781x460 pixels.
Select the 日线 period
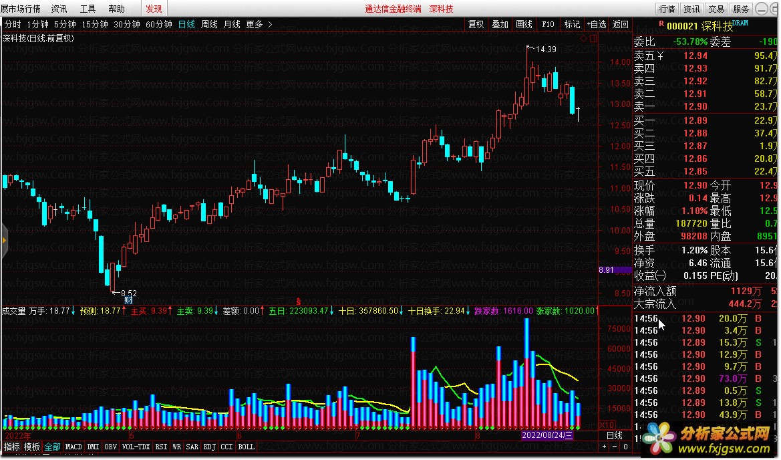pyautogui.click(x=186, y=24)
